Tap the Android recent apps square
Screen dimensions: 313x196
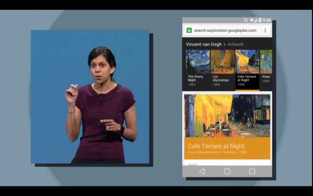(252, 171)
